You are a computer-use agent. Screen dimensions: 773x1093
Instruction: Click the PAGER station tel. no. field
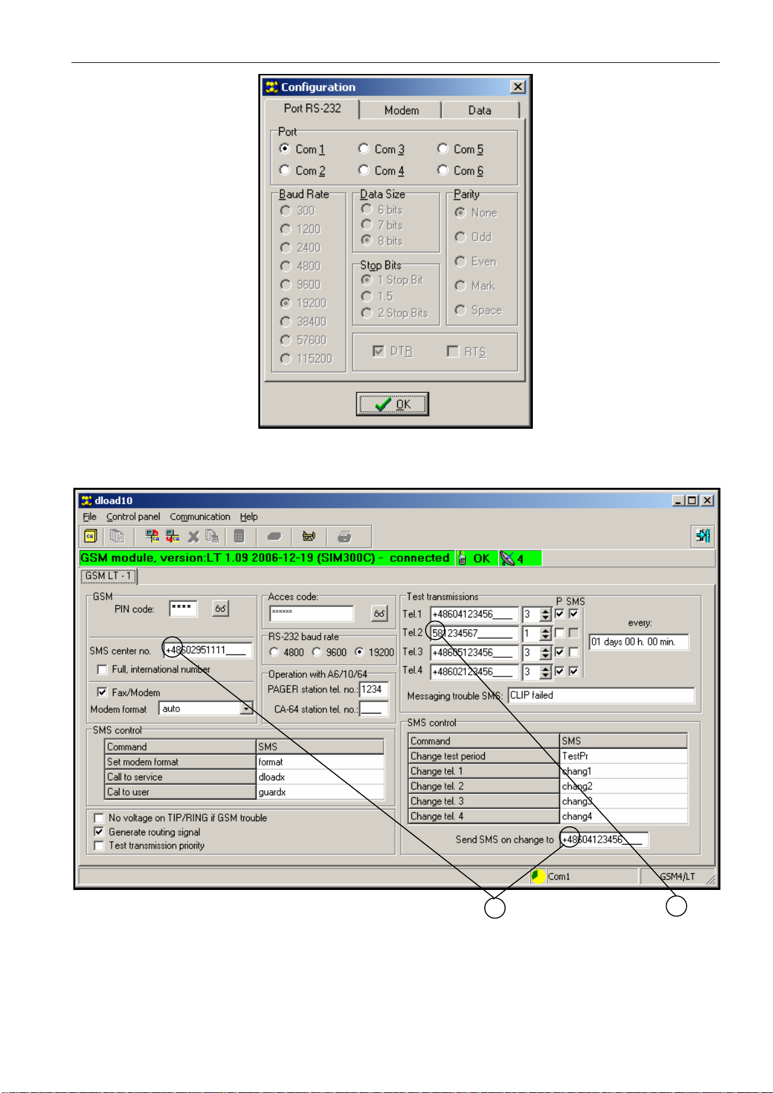point(374,690)
